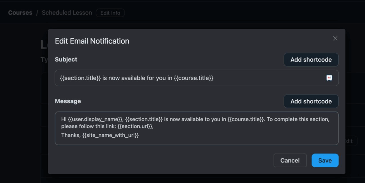The height and width of the screenshot is (183, 365).
Task: Click the Message label
Action: tap(68, 101)
